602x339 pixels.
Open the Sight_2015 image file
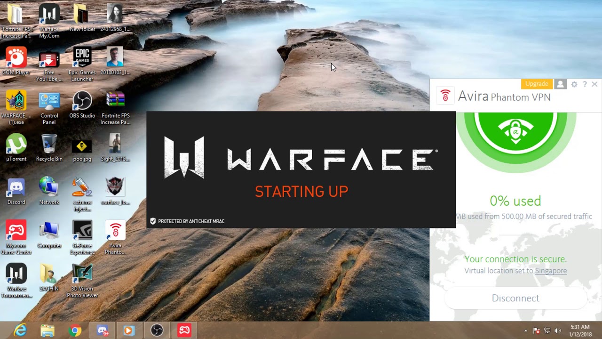tap(115, 148)
